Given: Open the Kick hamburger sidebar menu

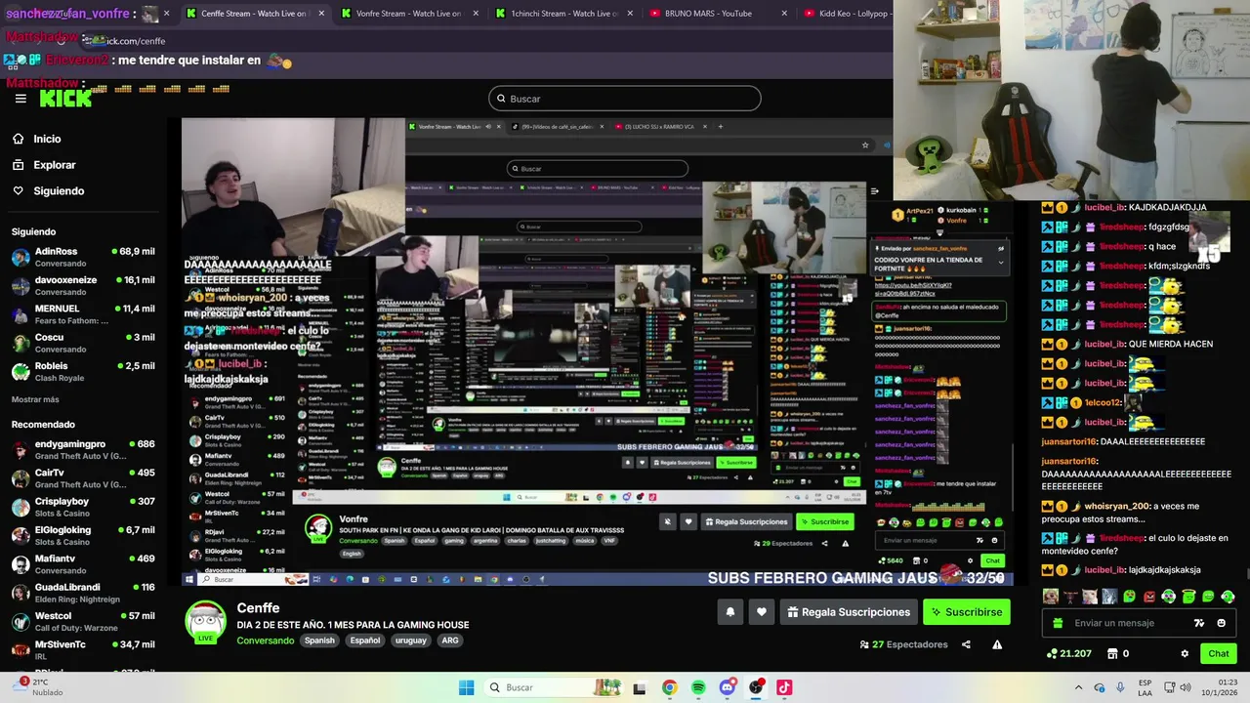Looking at the screenshot, I should [21, 99].
